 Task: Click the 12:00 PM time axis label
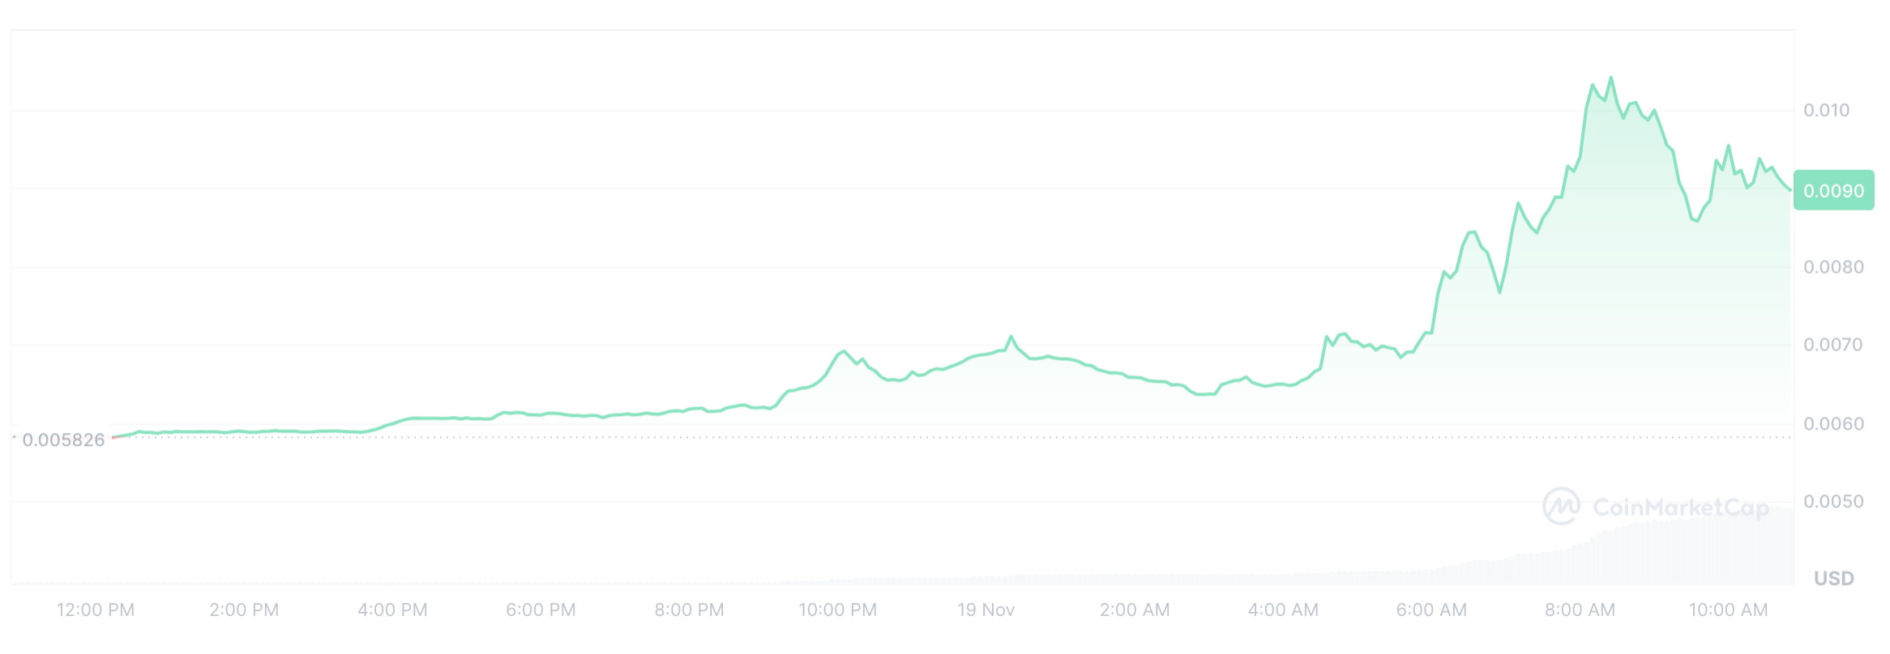pyautogui.click(x=96, y=610)
